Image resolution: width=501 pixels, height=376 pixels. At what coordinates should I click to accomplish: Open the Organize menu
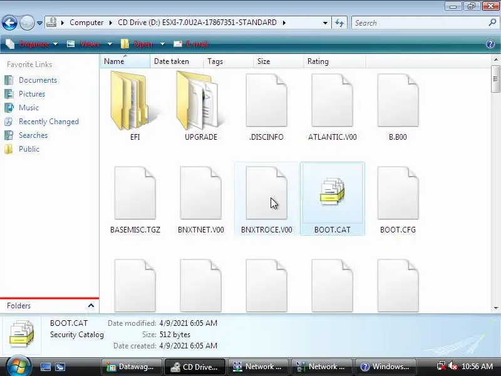click(x=32, y=44)
